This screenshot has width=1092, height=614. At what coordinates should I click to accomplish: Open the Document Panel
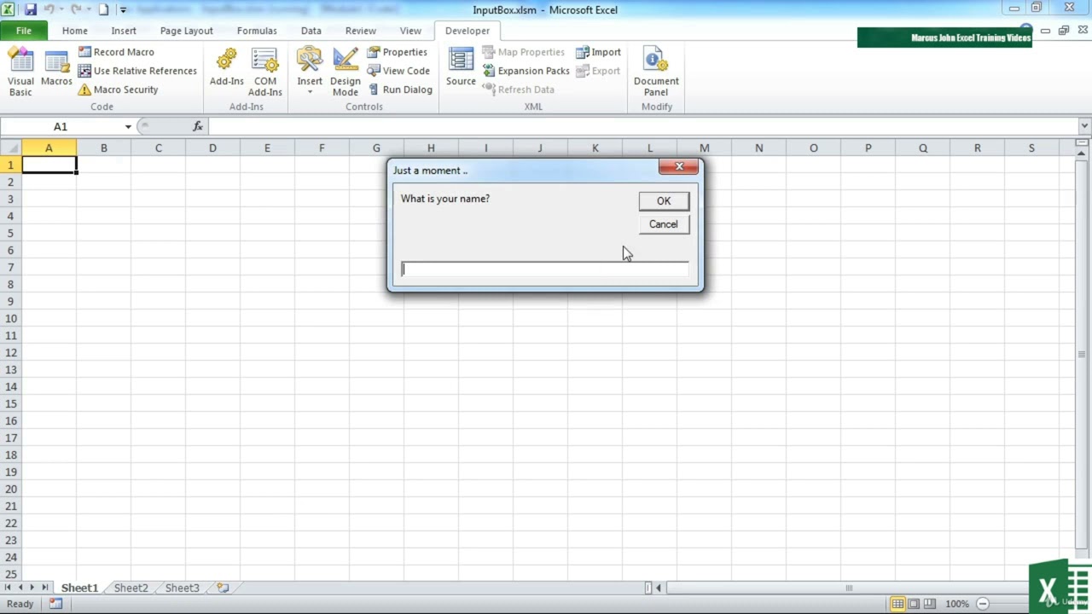click(656, 72)
